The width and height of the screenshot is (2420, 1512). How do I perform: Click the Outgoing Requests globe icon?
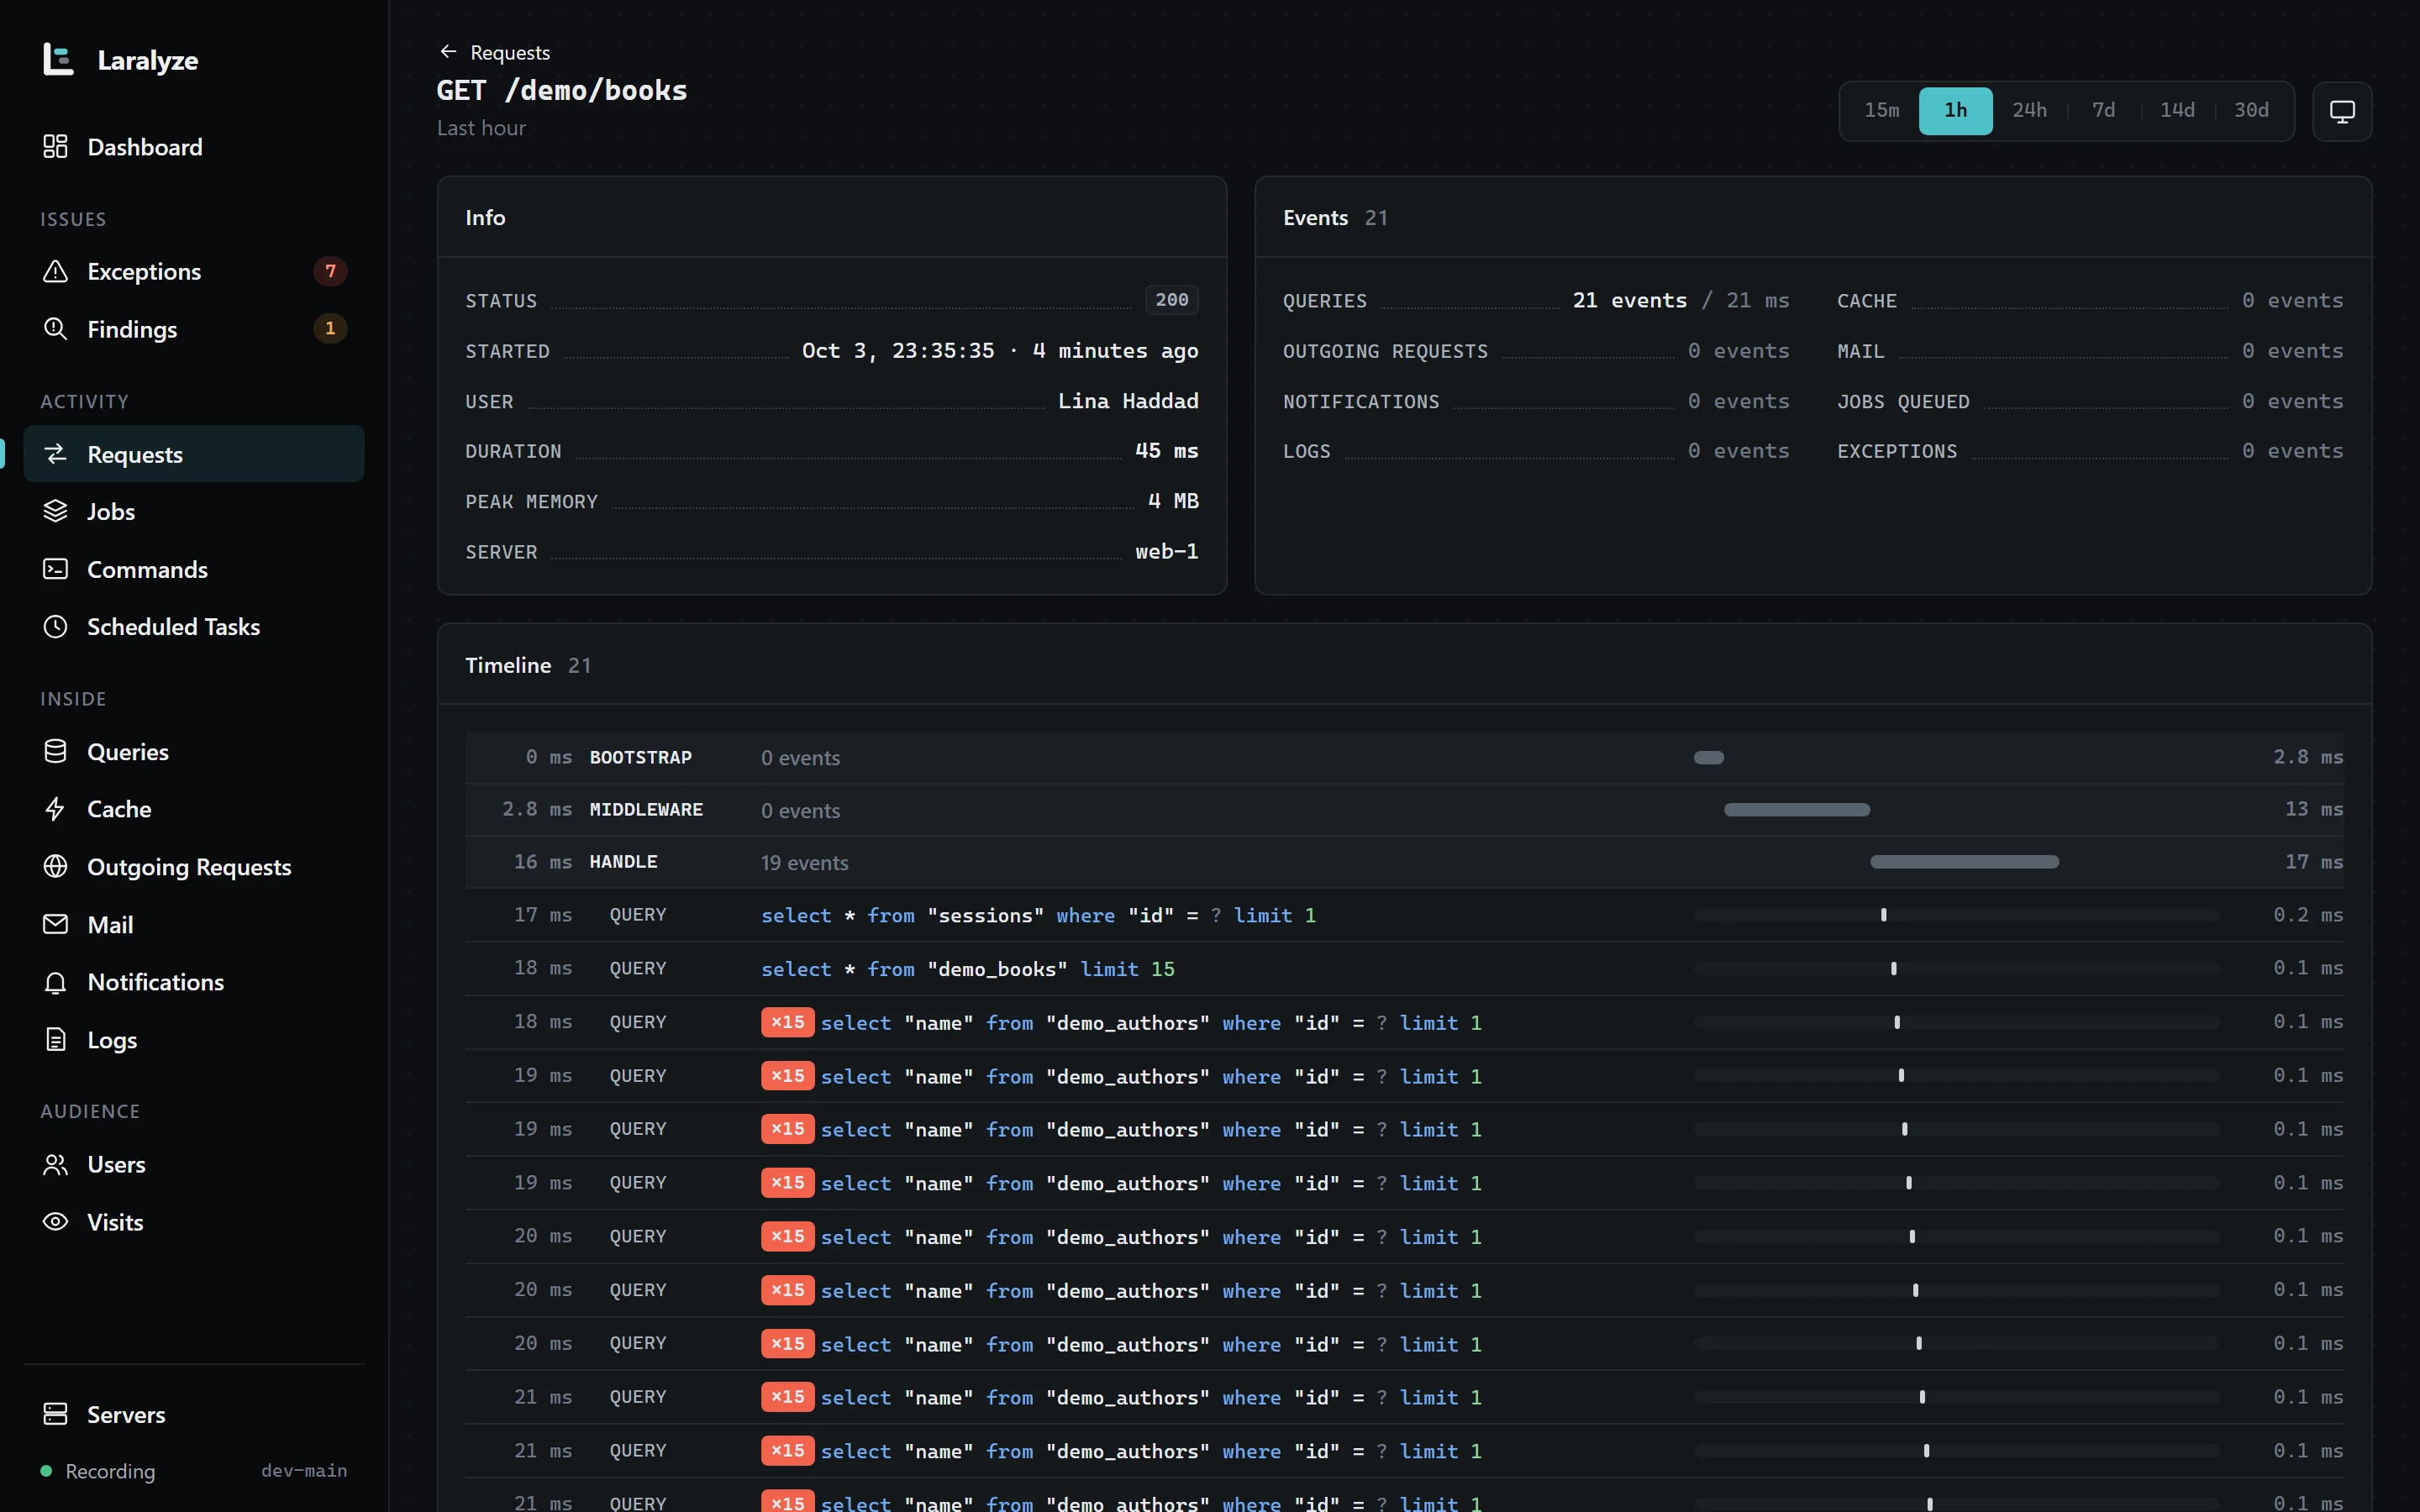55,866
